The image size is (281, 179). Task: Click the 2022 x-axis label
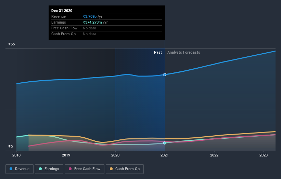tap(214, 155)
